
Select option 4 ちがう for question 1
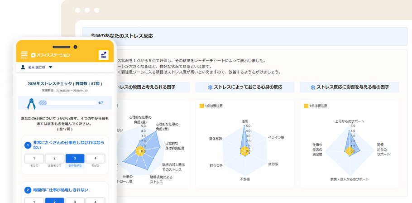96,159
